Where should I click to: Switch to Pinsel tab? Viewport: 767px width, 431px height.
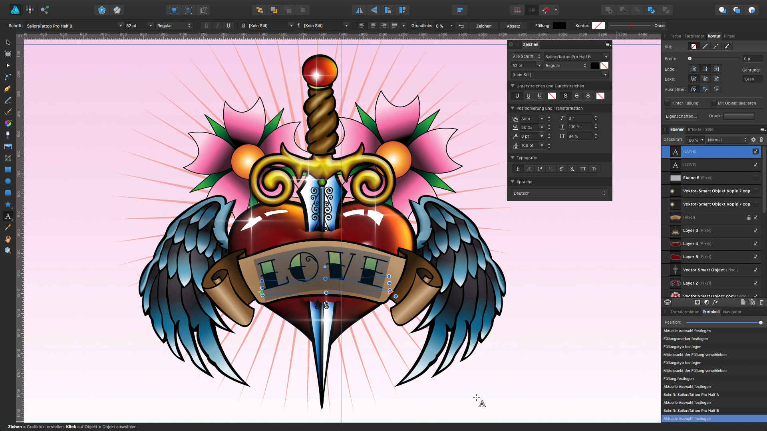point(729,36)
